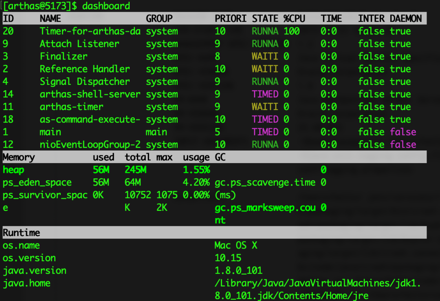Click the 100 CPU value in first row
Viewport: 440px width, 301px height.
[x=292, y=31]
